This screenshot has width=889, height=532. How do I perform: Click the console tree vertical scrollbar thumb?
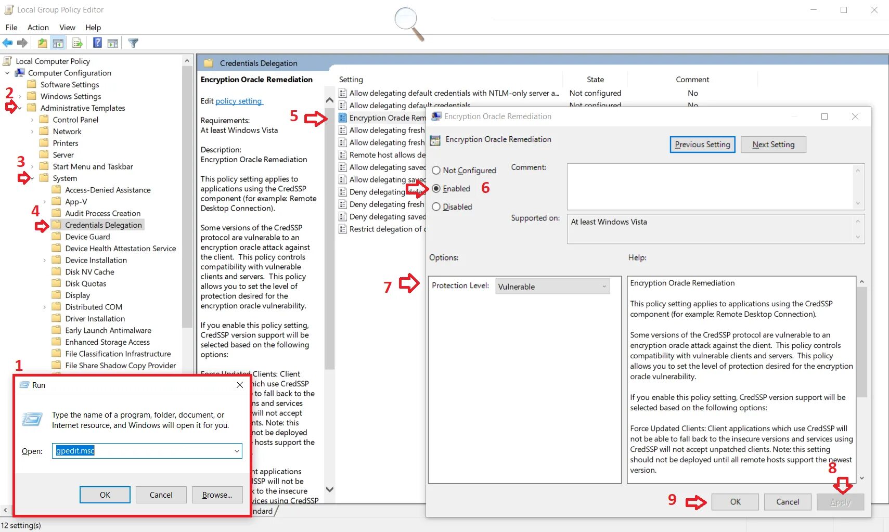point(187,197)
